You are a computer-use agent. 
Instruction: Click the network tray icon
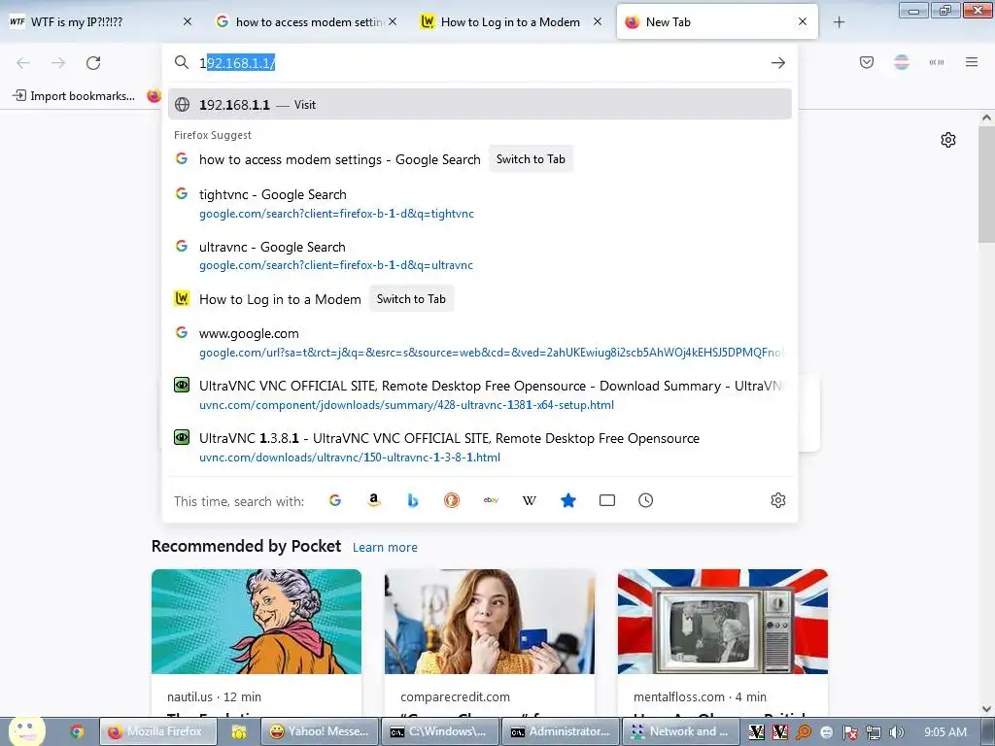point(874,732)
